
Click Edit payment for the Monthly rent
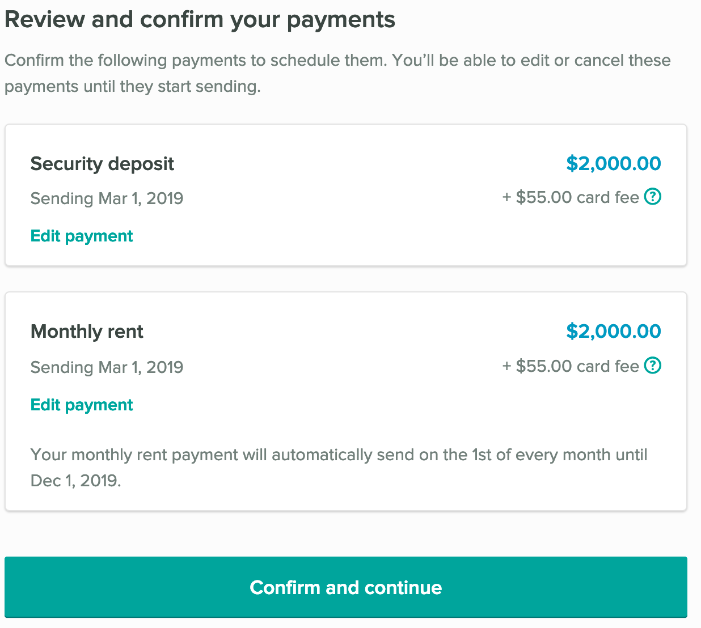(81, 405)
